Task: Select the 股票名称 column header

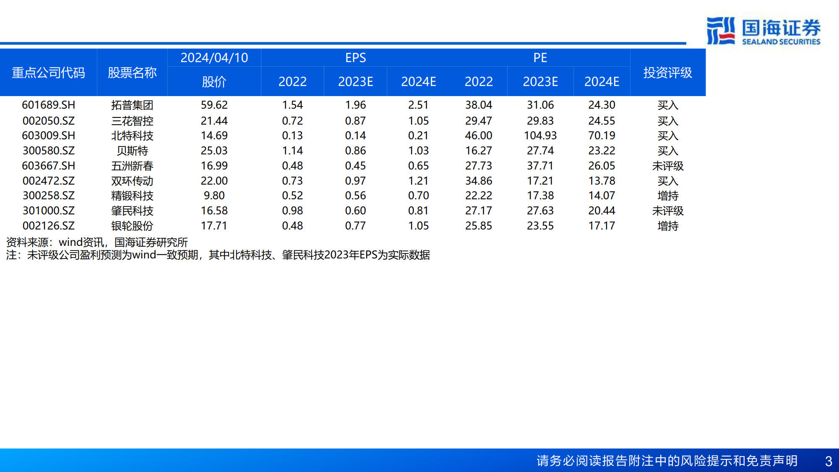Action: 132,73
